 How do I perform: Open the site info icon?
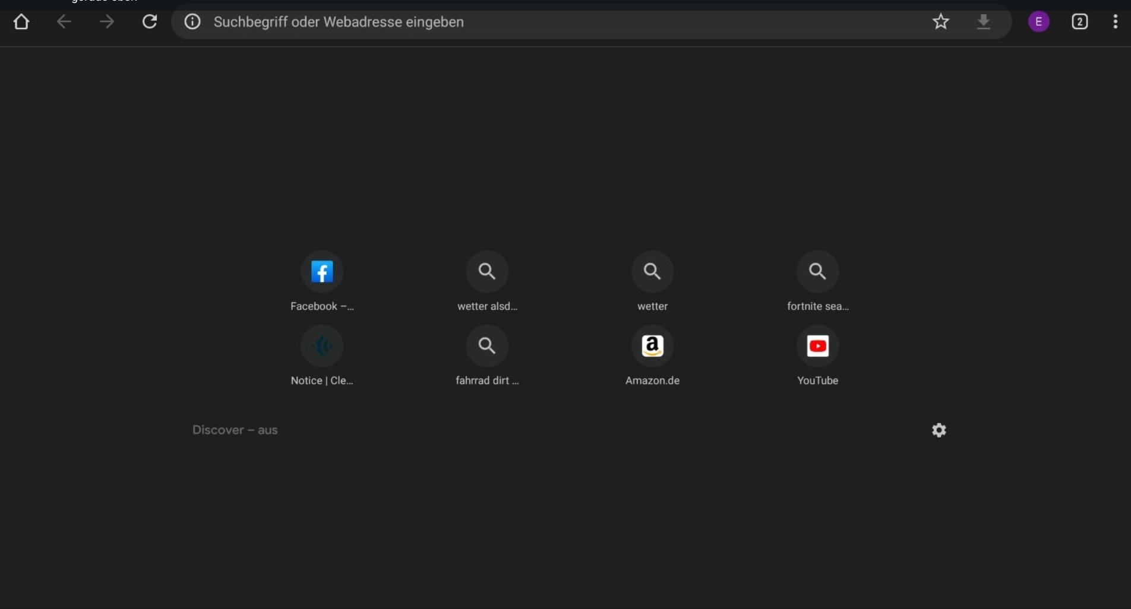[x=192, y=22]
